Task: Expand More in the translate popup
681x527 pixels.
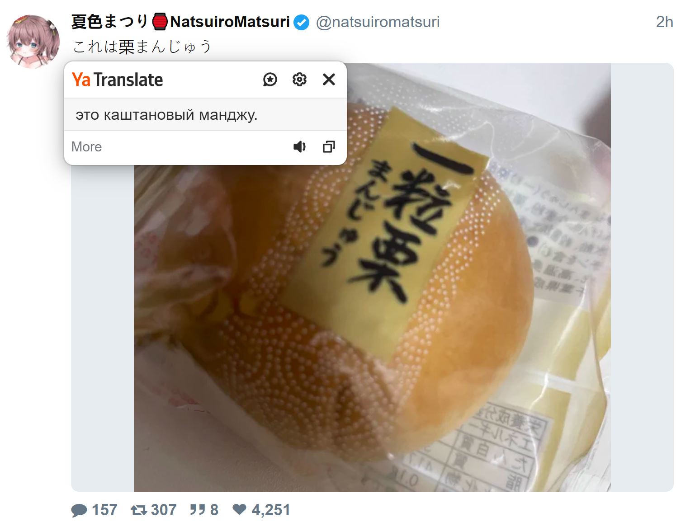Action: tap(86, 147)
